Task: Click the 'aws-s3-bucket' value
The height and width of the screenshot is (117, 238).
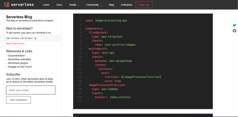Action: coord(112,37)
